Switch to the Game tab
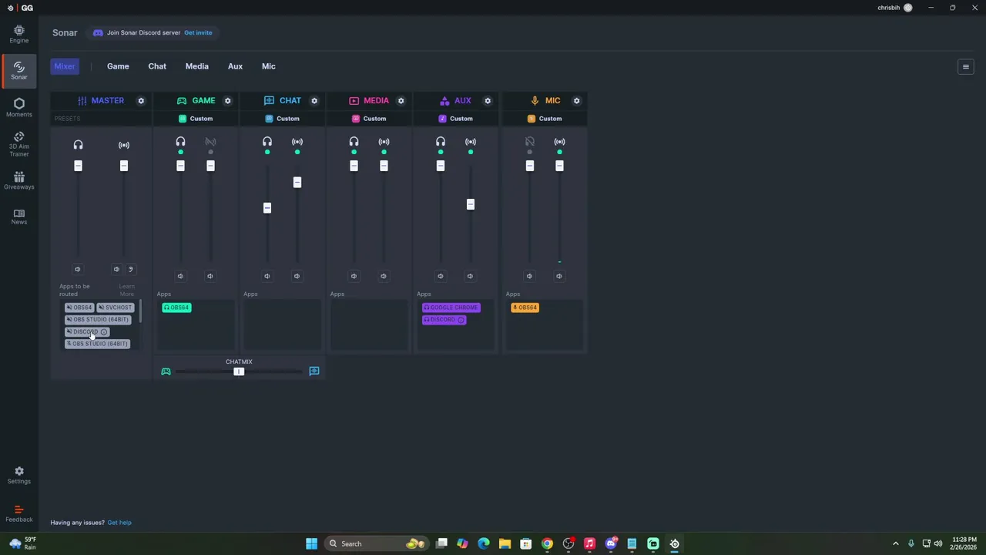Viewport: 986px width, 555px height. 118,66
